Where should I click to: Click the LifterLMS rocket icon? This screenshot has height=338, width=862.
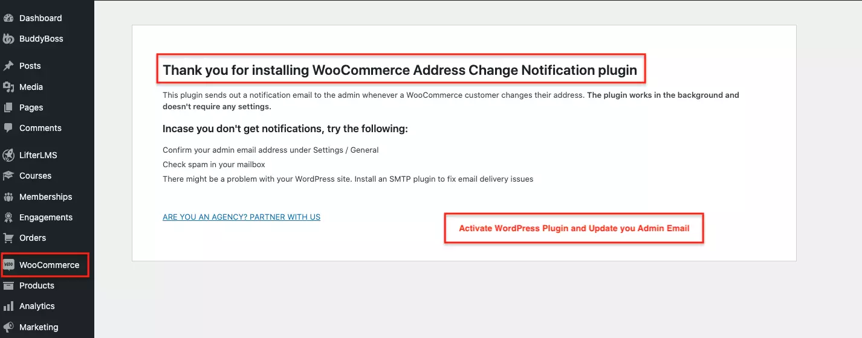click(x=8, y=155)
